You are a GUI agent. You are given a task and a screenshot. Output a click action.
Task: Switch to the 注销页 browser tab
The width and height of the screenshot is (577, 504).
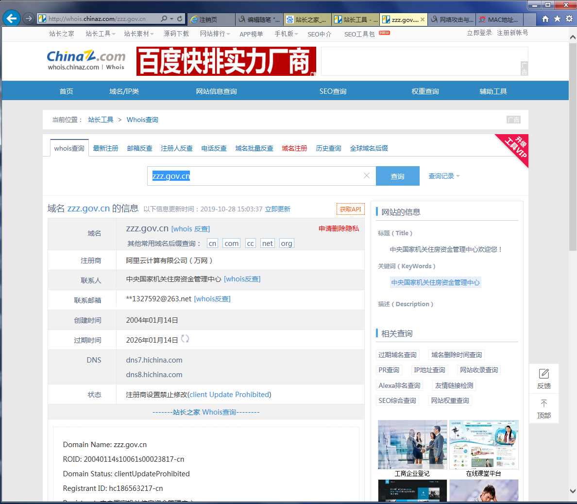211,19
